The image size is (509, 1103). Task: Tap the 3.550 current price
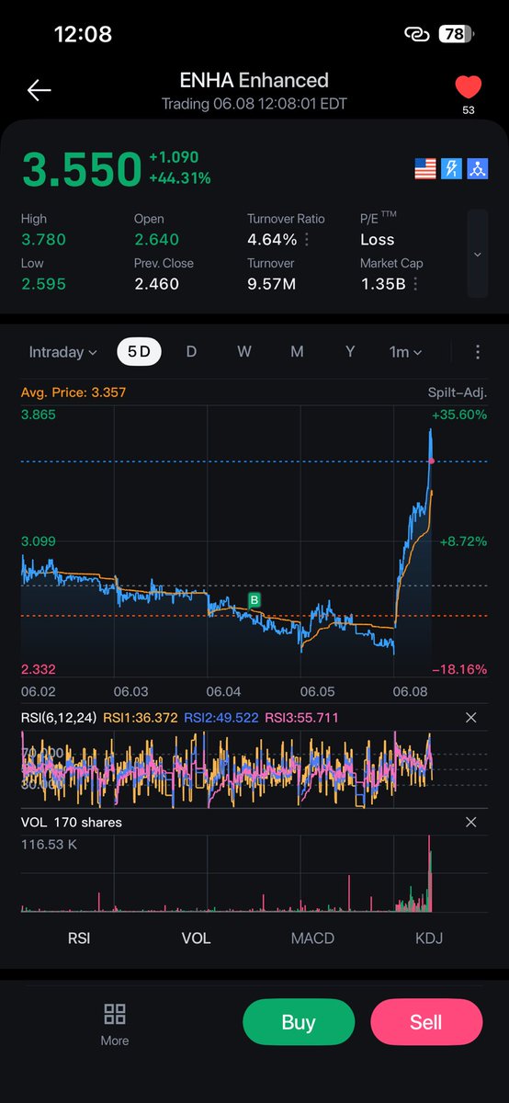click(x=81, y=170)
